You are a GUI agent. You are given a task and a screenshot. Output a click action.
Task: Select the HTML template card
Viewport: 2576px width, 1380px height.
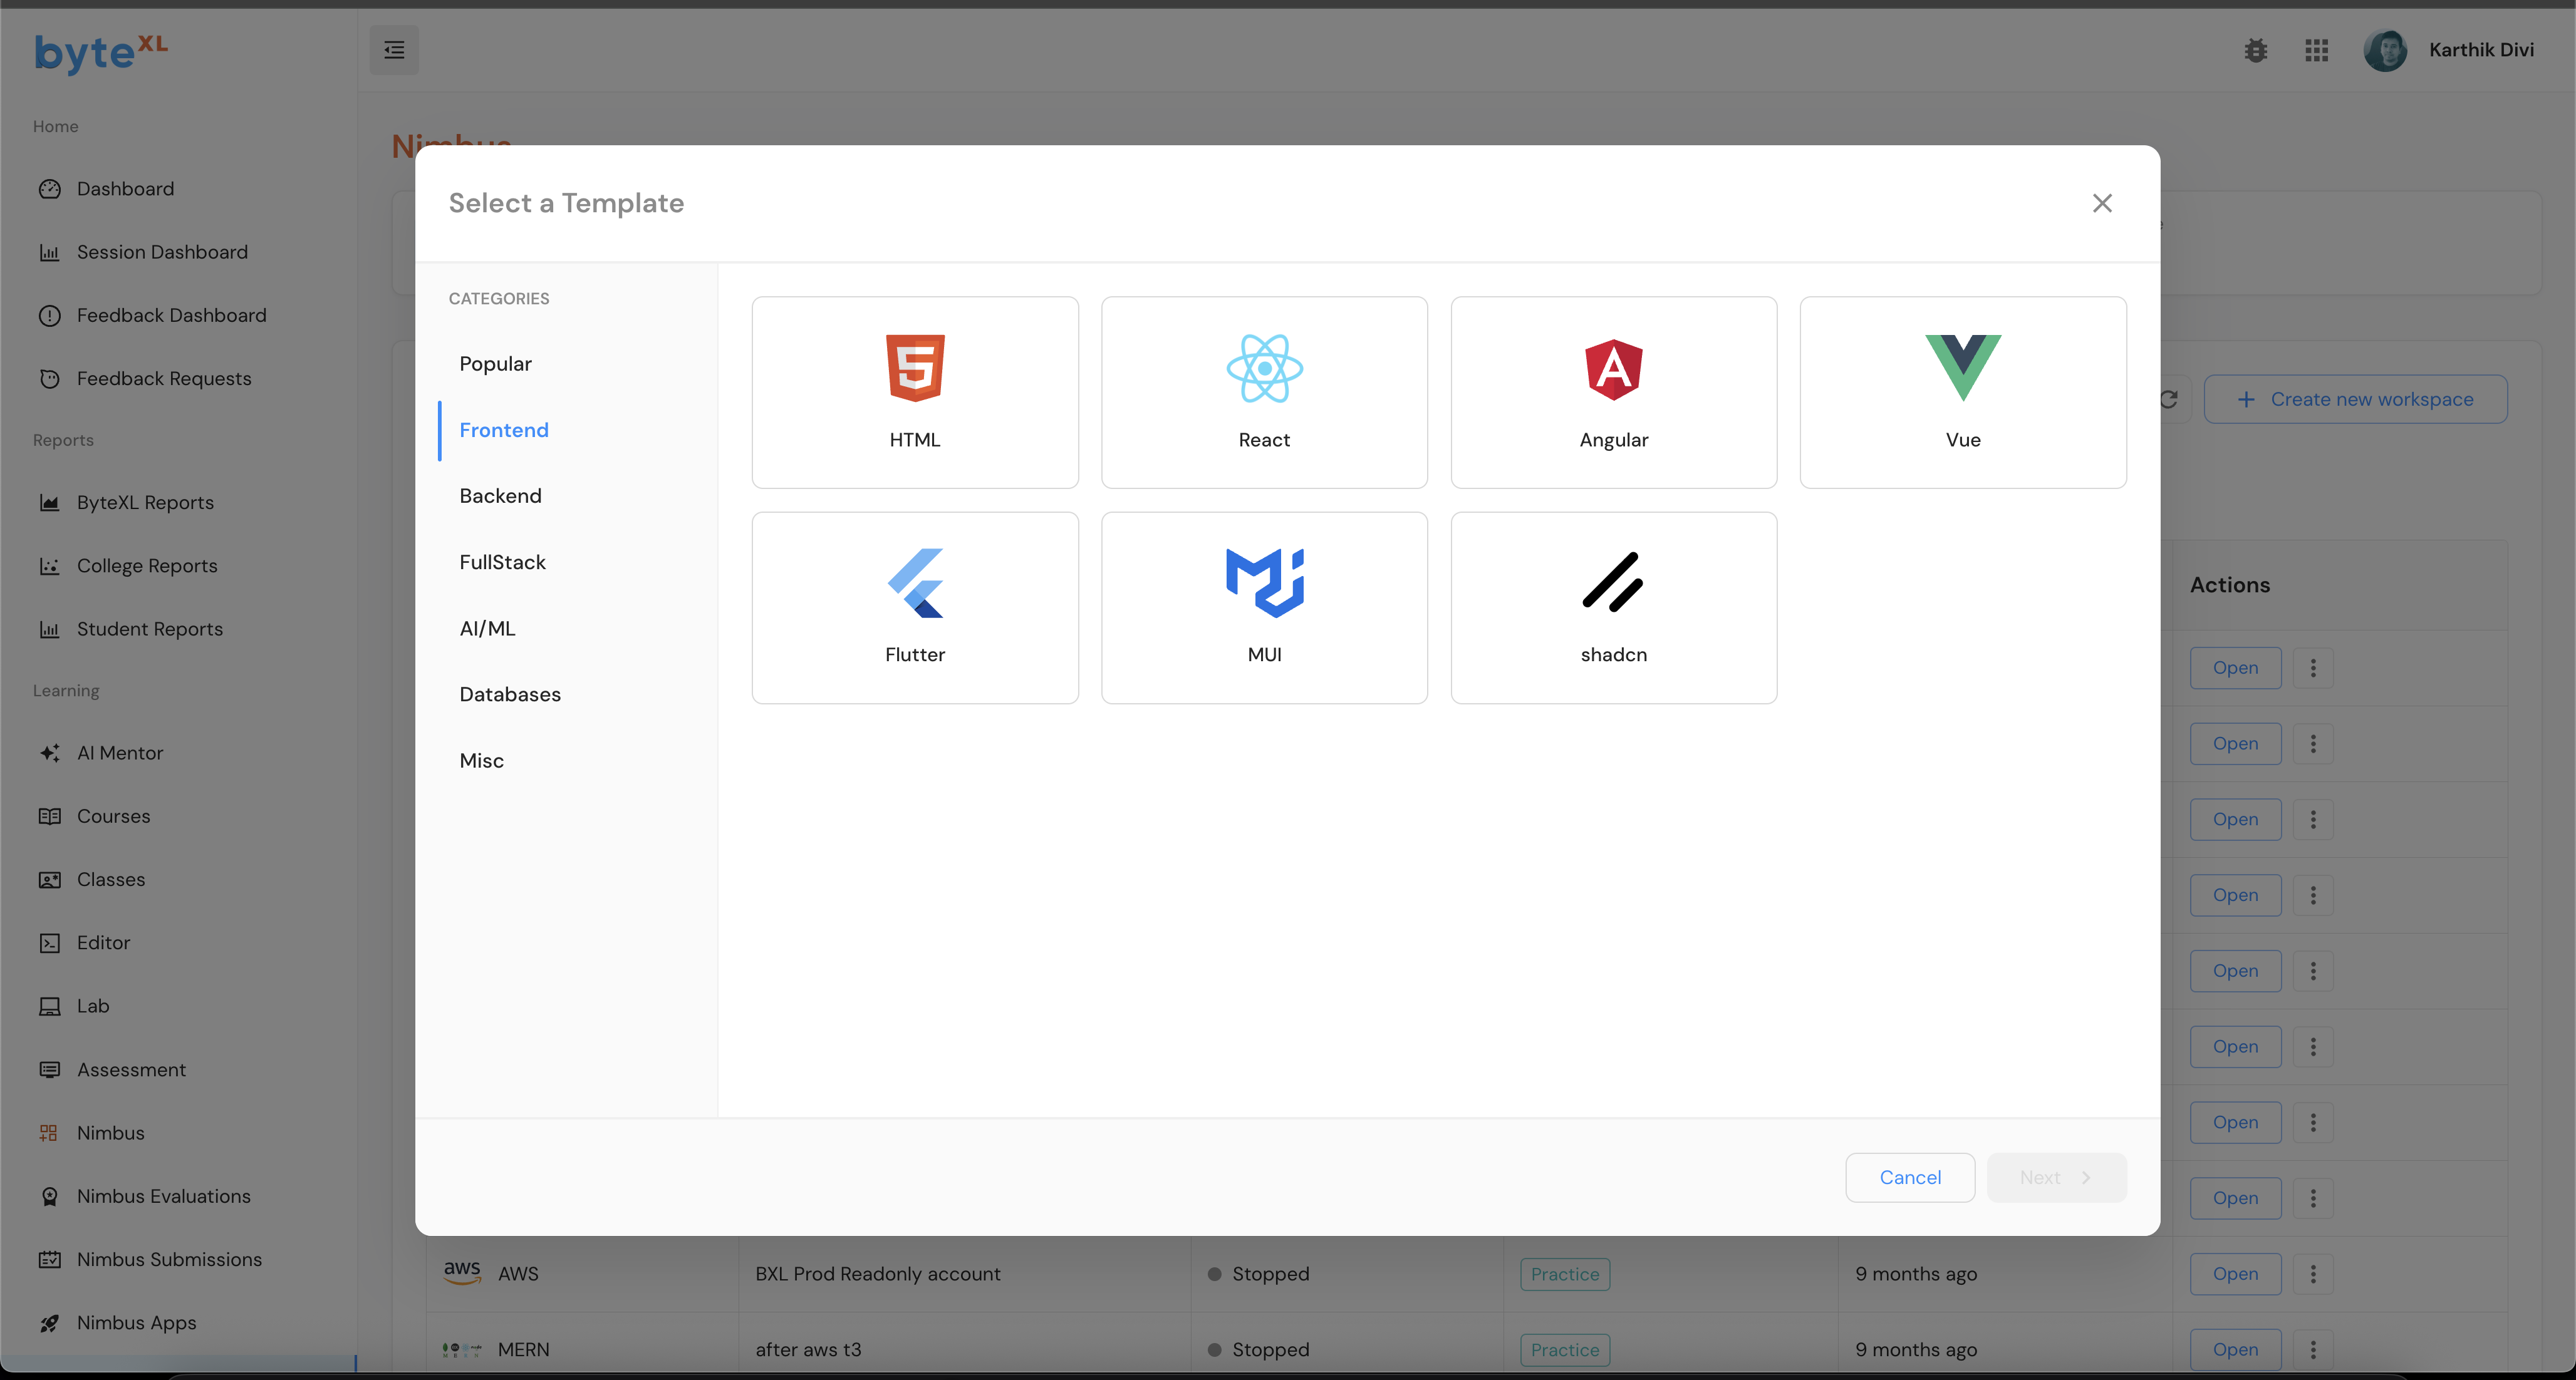915,392
